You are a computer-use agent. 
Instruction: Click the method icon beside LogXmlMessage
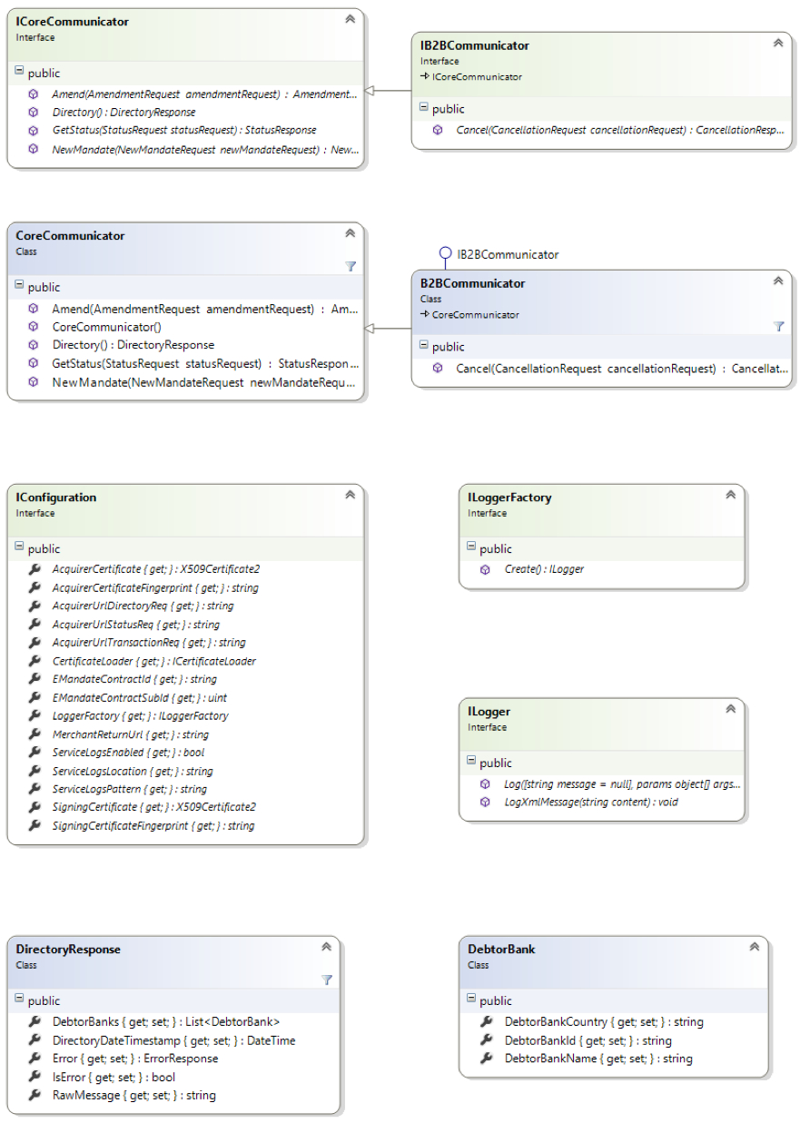coord(485,802)
